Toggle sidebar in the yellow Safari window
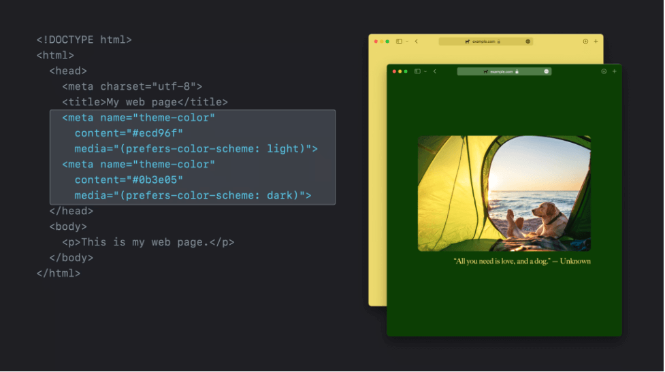This screenshot has height=372, width=665. point(399,41)
